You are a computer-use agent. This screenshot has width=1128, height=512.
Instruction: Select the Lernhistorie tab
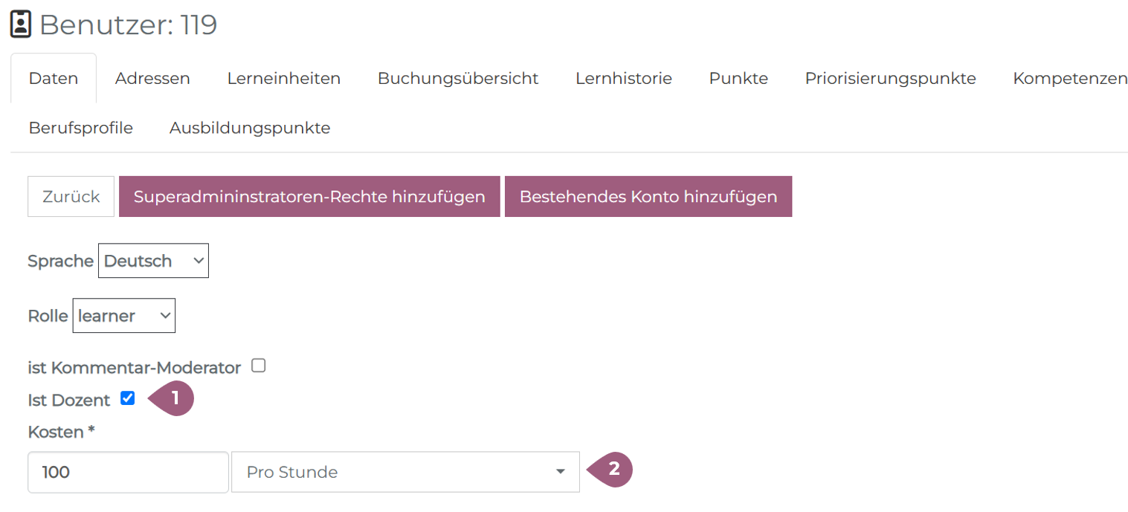point(624,78)
